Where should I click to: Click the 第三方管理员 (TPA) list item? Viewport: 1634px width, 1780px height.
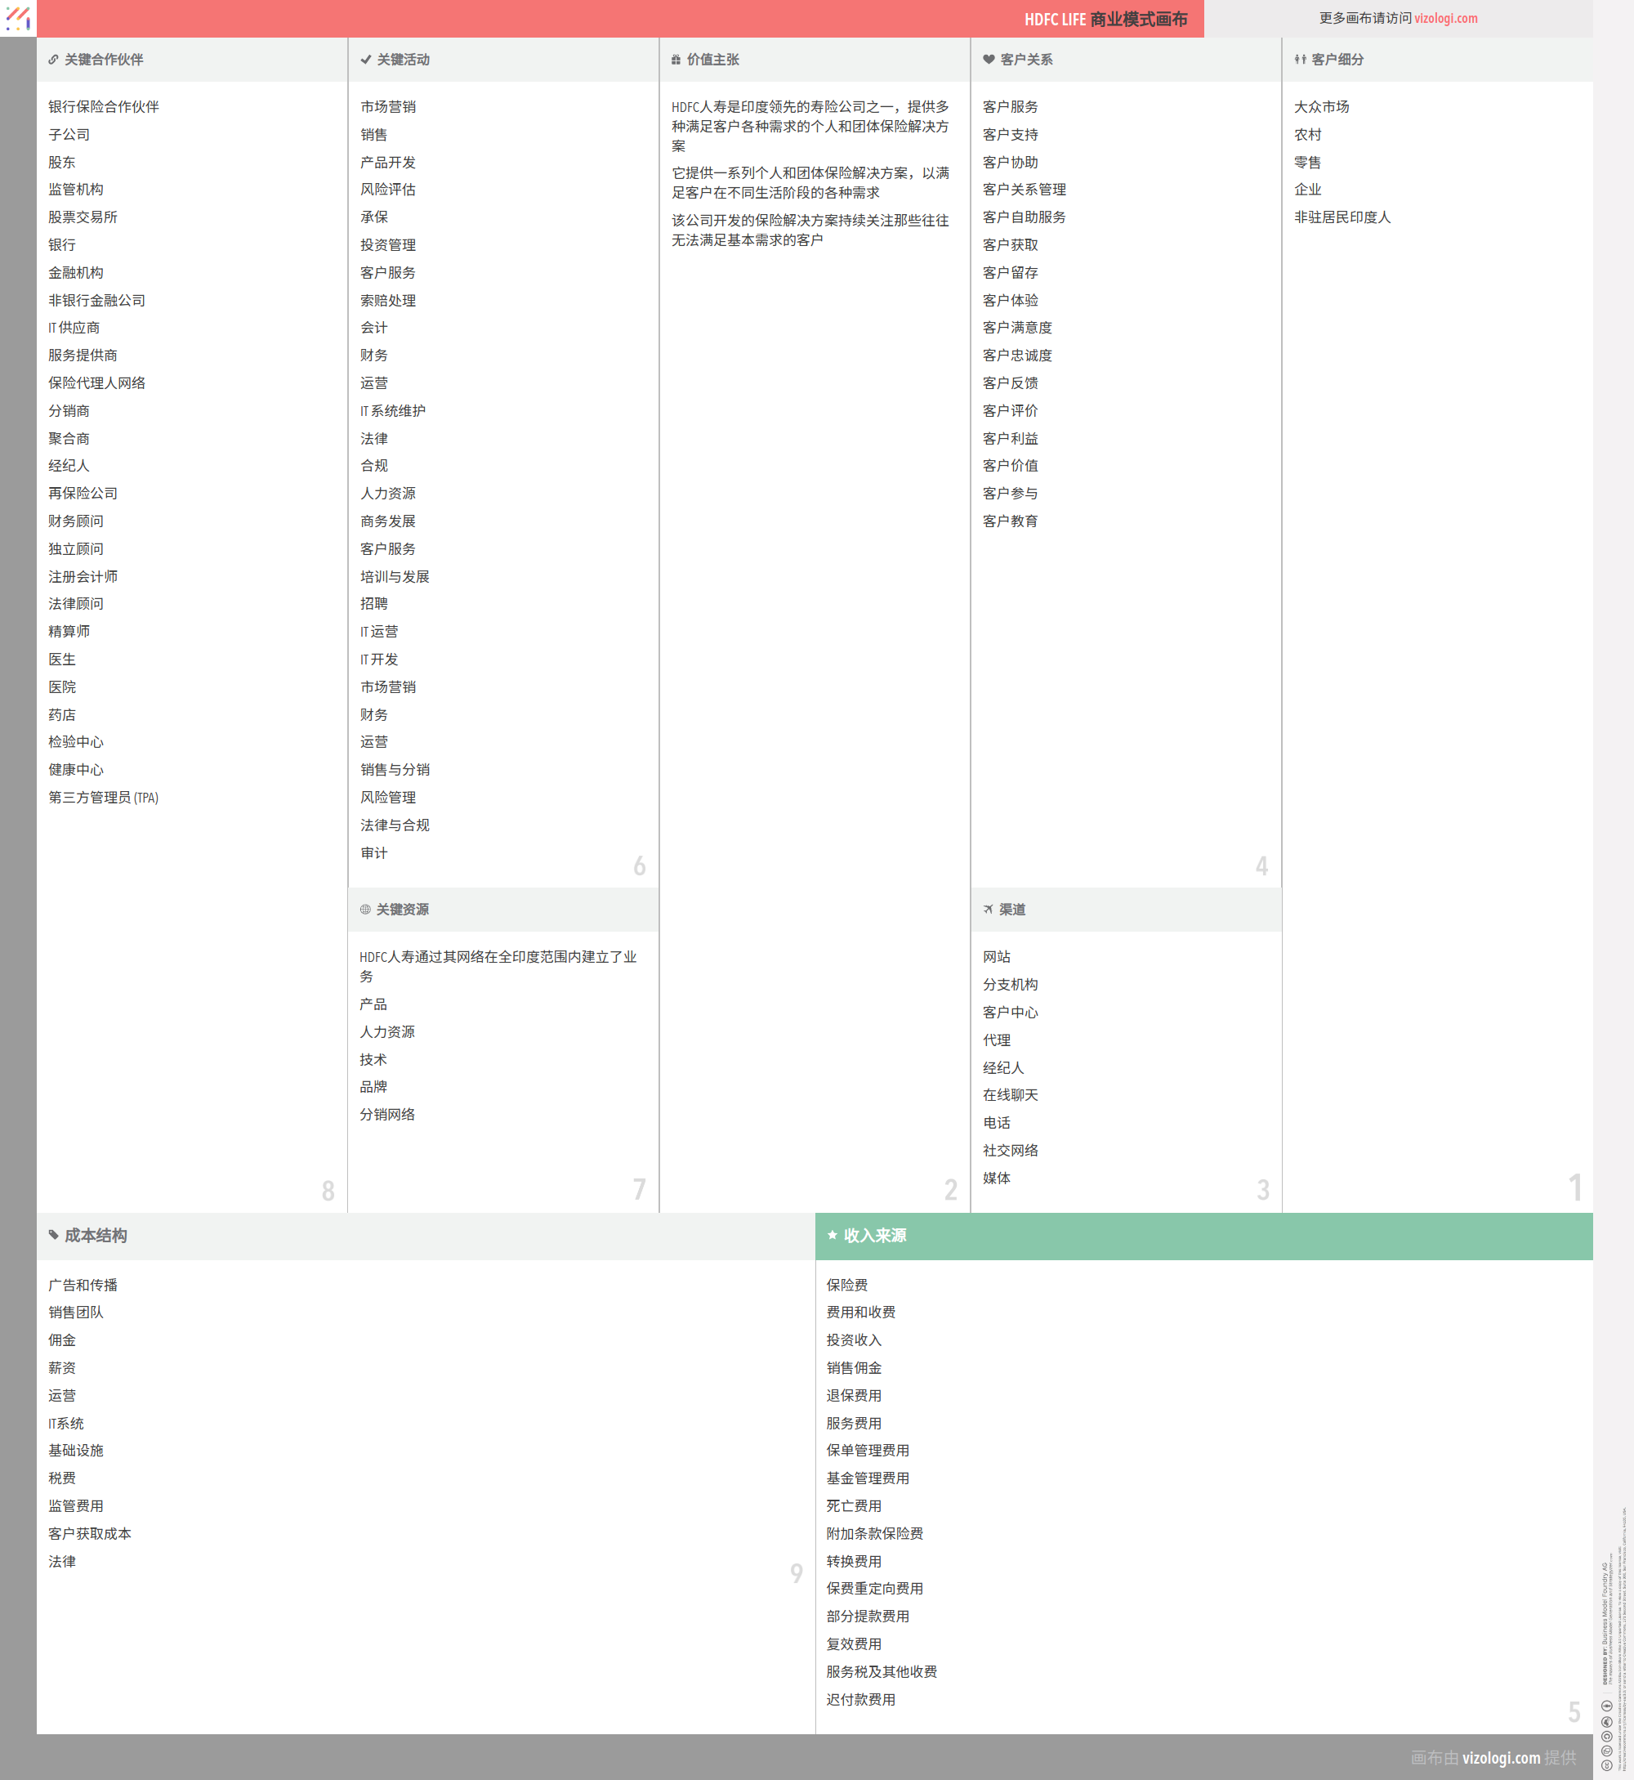click(104, 798)
